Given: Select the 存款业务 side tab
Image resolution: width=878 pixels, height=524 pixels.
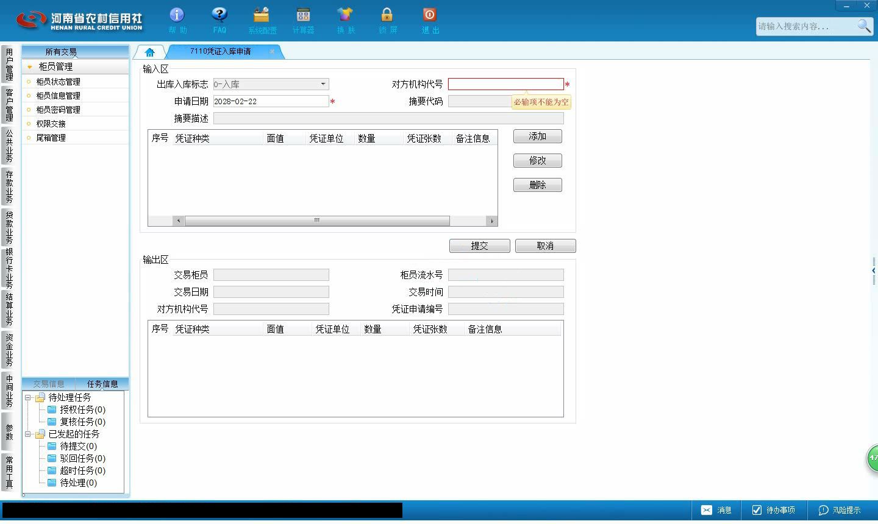Looking at the screenshot, I should tap(9, 186).
